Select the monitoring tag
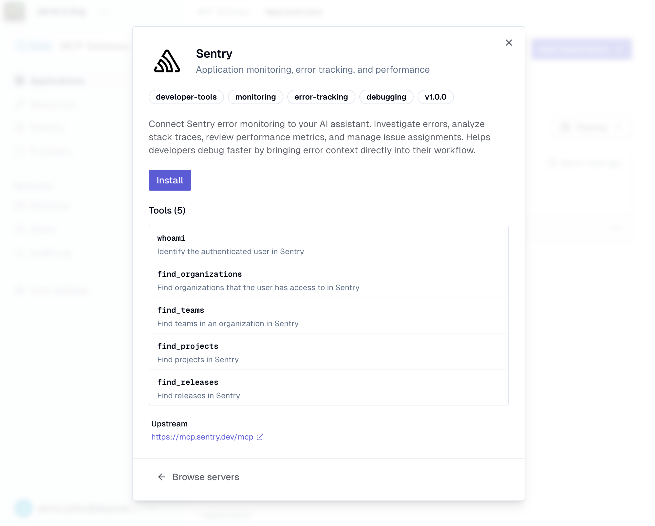 pos(255,97)
